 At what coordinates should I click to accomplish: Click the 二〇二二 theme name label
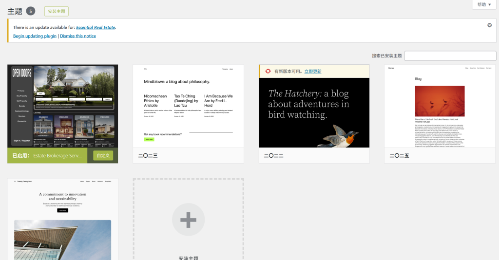(x=273, y=156)
